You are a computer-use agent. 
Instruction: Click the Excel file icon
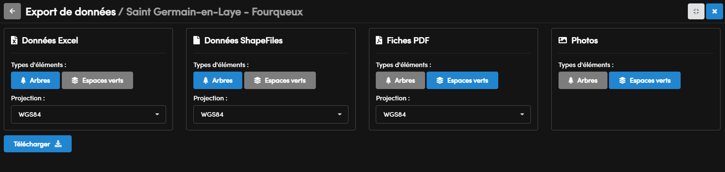tap(14, 40)
